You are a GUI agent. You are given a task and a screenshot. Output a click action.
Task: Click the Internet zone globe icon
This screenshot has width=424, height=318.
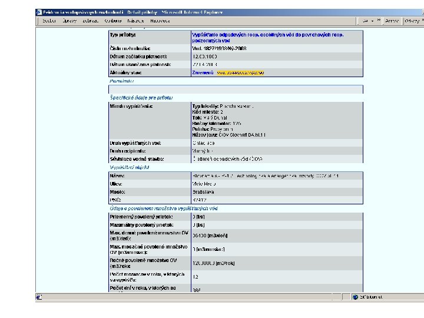pyautogui.click(x=355, y=297)
